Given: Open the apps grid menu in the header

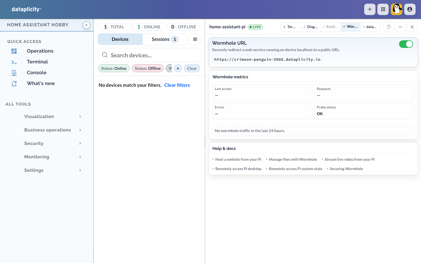Looking at the screenshot, I should pyautogui.click(x=383, y=9).
